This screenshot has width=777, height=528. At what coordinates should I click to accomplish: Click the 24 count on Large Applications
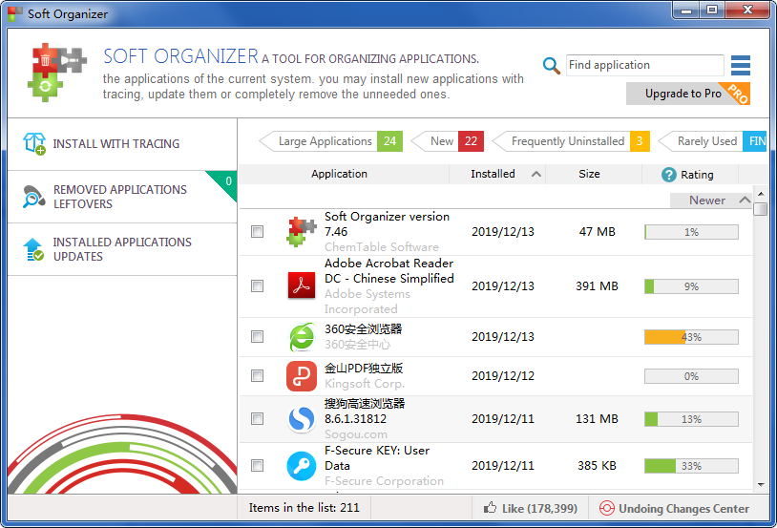pyautogui.click(x=390, y=141)
